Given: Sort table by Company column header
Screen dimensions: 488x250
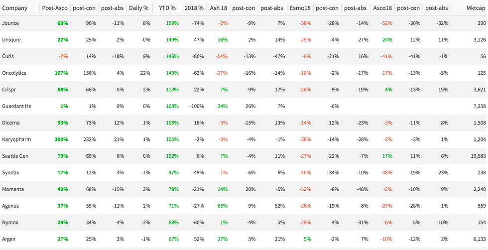Looking at the screenshot, I should [15, 8].
